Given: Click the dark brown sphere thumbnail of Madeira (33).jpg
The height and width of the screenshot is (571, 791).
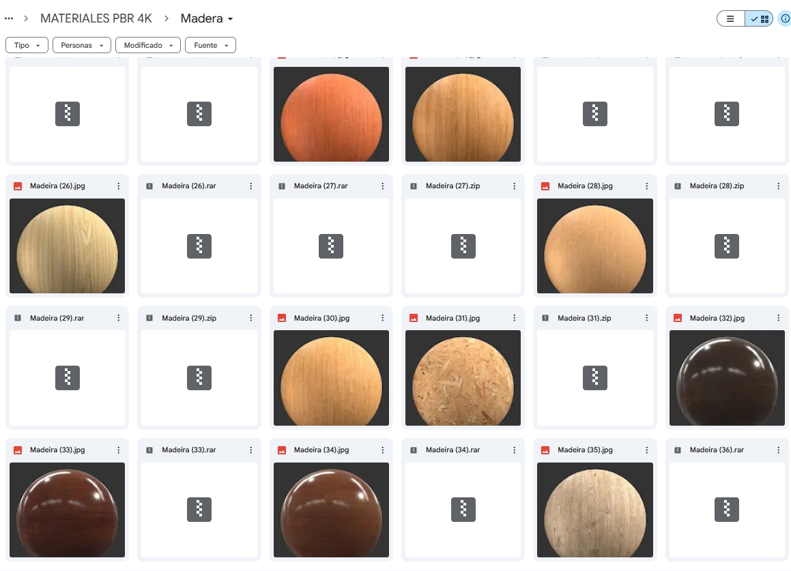Looking at the screenshot, I should (67, 510).
